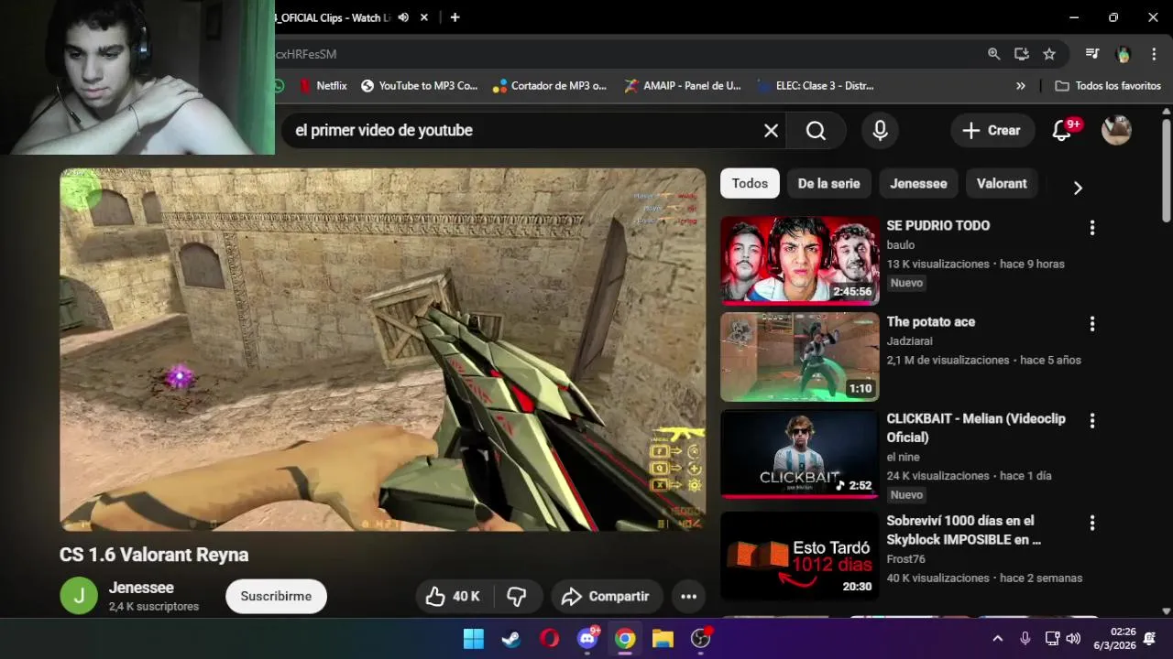Open options menu for The potato ace

1091,323
